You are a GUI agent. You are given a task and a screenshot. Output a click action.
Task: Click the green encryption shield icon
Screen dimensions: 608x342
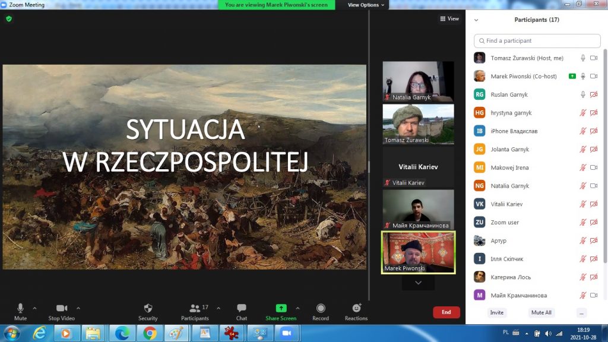[9, 19]
